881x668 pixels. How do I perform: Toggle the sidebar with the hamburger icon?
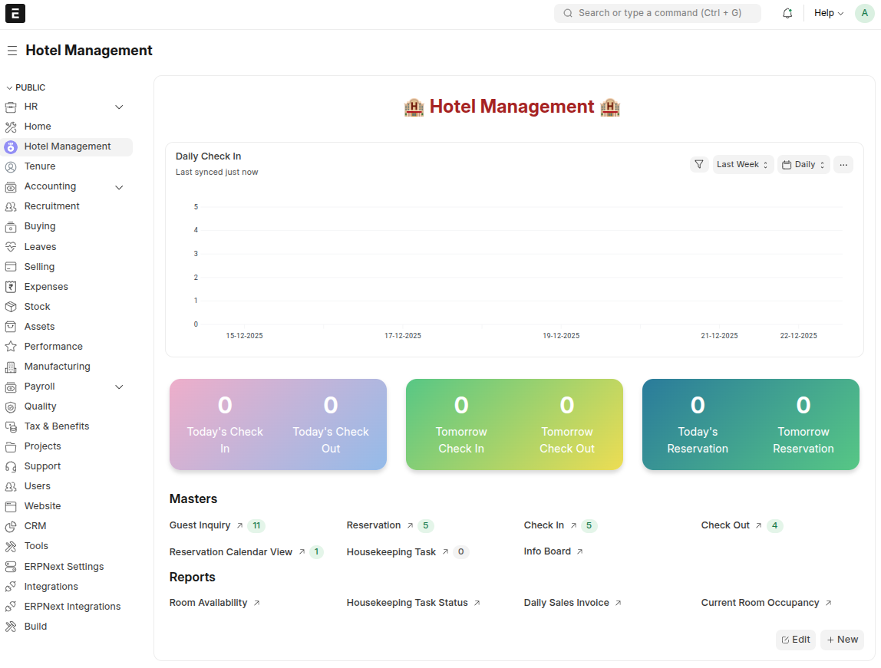[12, 50]
